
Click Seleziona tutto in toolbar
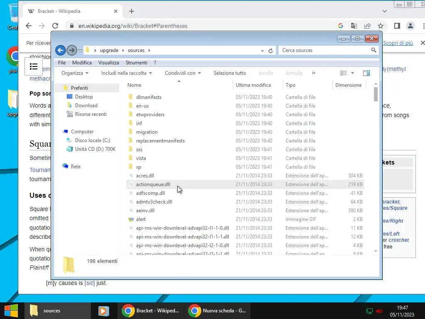pos(230,73)
